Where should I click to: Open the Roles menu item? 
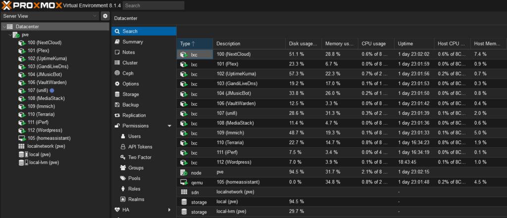(144, 189)
